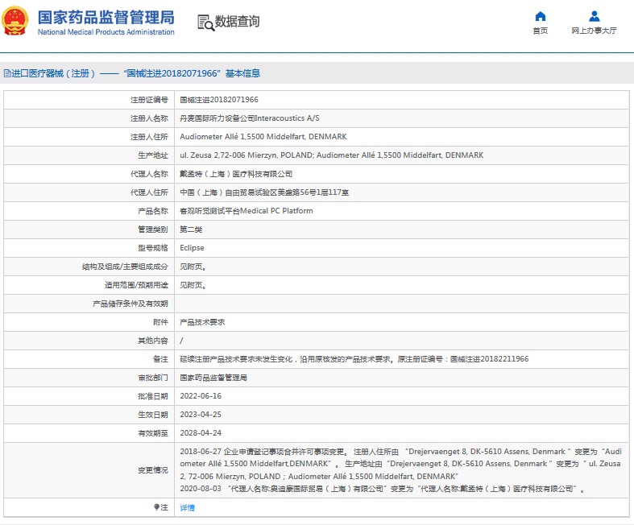Click the approval date 2022-06-16
This screenshot has height=525, width=634.
point(201,396)
